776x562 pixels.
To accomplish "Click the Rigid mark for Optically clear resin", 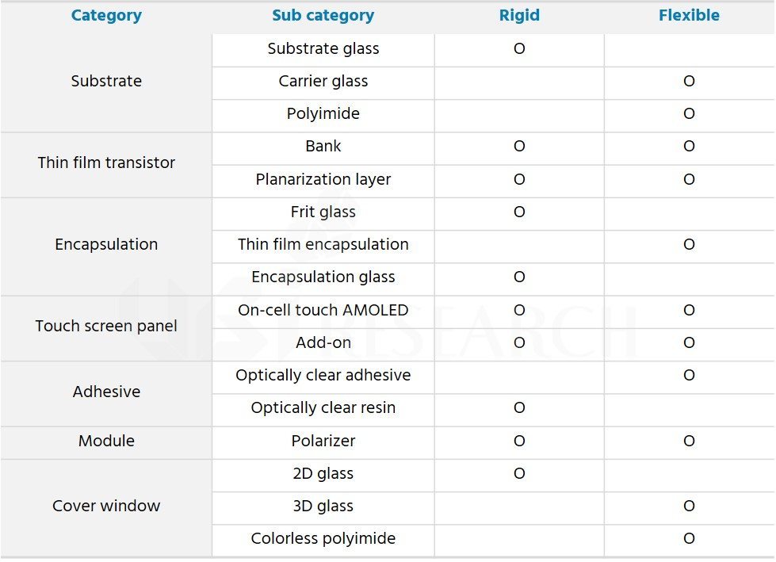I will [519, 407].
